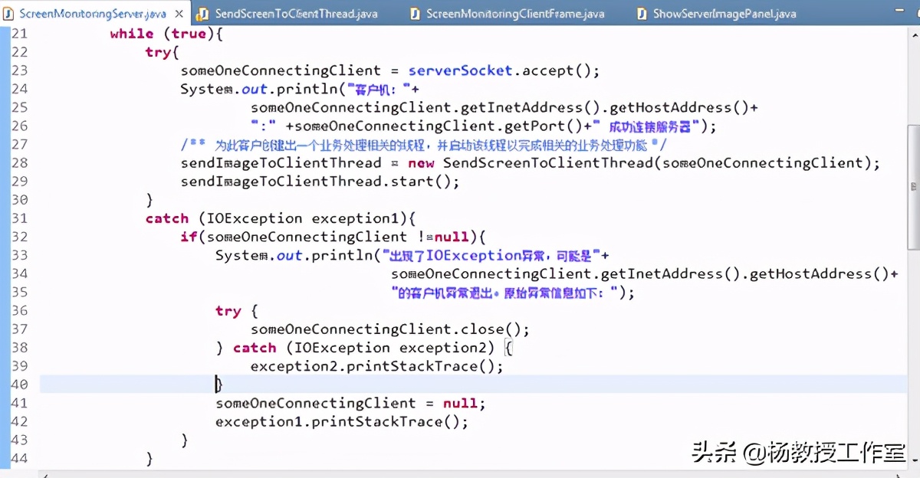The width and height of the screenshot is (920, 478).
Task: Click 'serverSocket' in the accept() line
Action: [460, 70]
